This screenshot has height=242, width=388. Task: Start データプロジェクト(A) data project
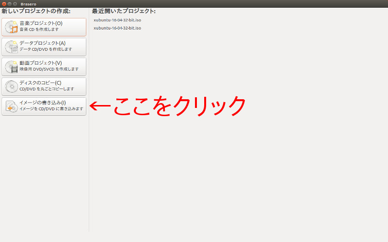44,47
